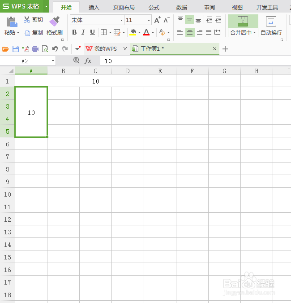Save the workbook with disk icon

pyautogui.click(x=16, y=49)
